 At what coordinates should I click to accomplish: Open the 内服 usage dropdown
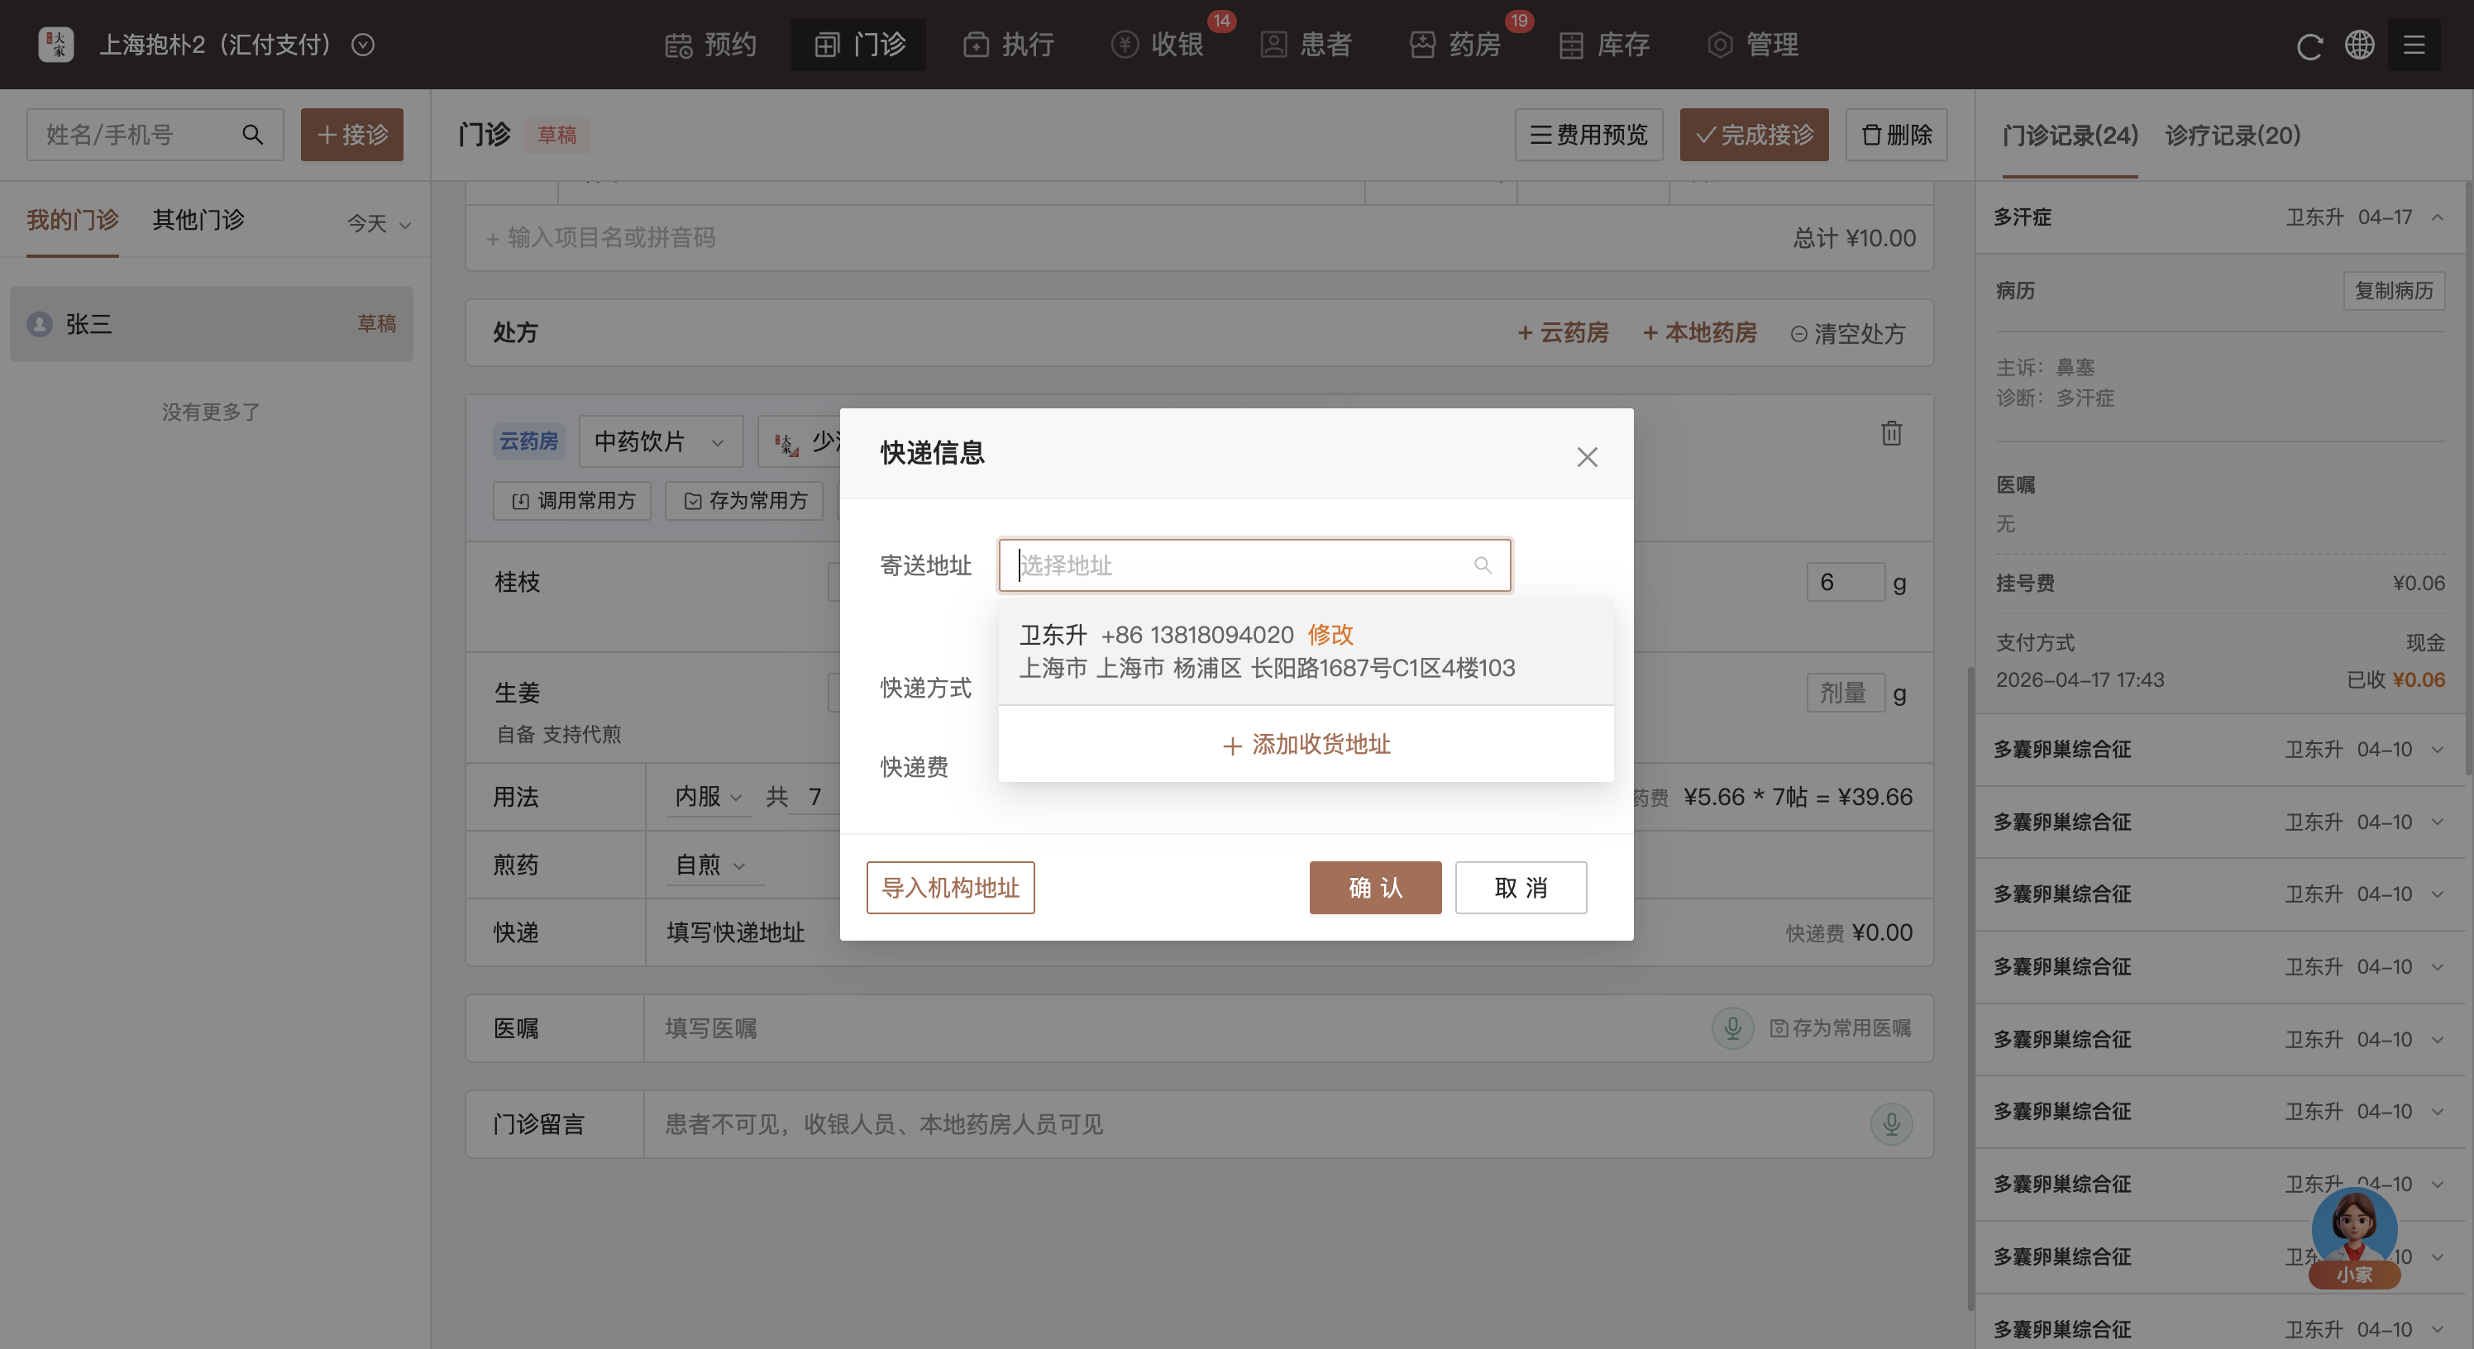click(708, 797)
